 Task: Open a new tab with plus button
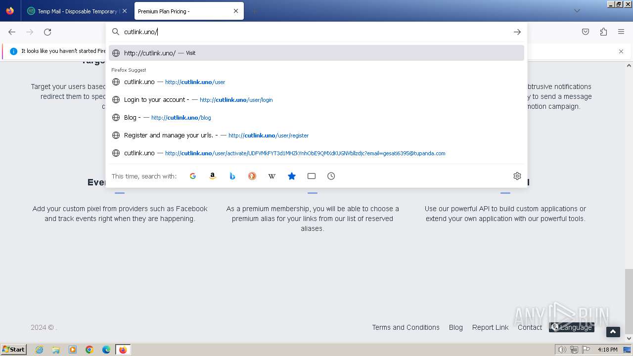254,11
